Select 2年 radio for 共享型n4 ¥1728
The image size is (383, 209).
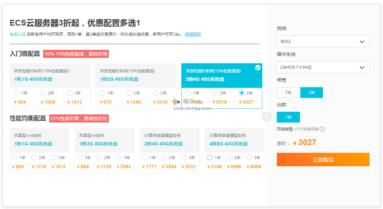(x=99, y=158)
